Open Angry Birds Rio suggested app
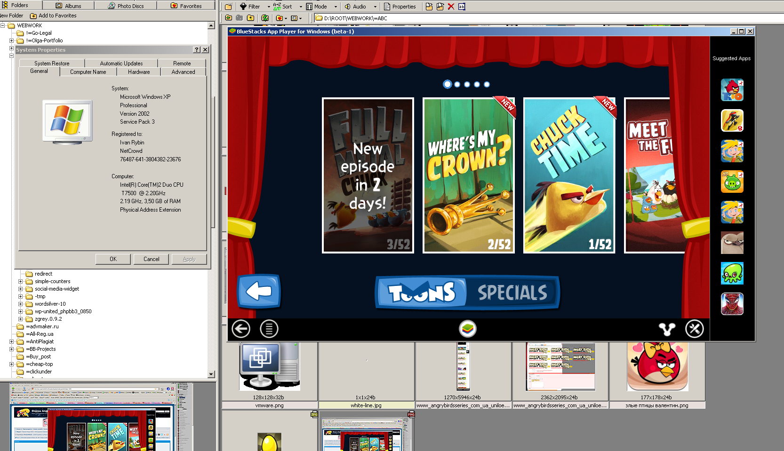This screenshot has width=784, height=451. [732, 90]
